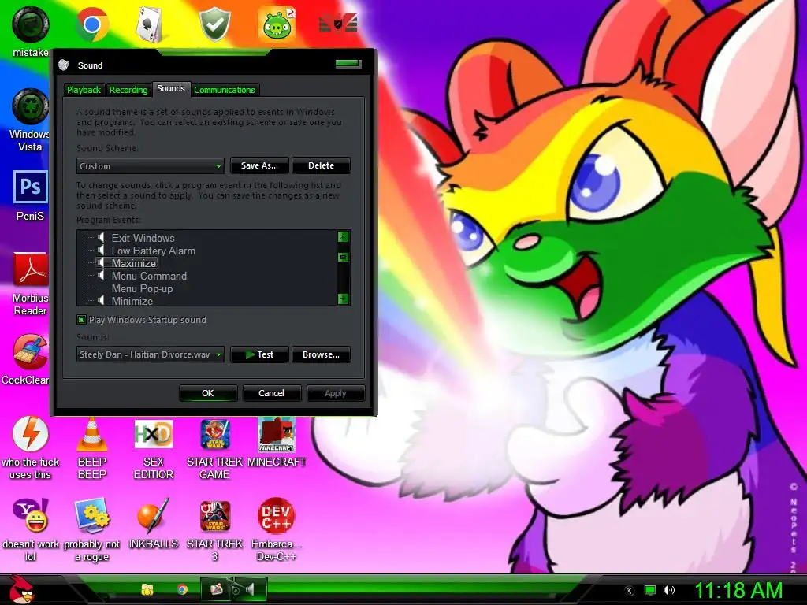This screenshot has width=807, height=605.
Task: Click the events list scroll-down arrow
Action: click(x=344, y=299)
